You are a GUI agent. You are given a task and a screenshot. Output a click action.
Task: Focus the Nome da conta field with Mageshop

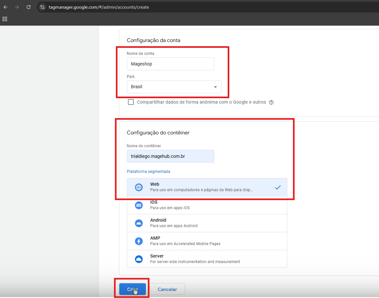tap(170, 64)
